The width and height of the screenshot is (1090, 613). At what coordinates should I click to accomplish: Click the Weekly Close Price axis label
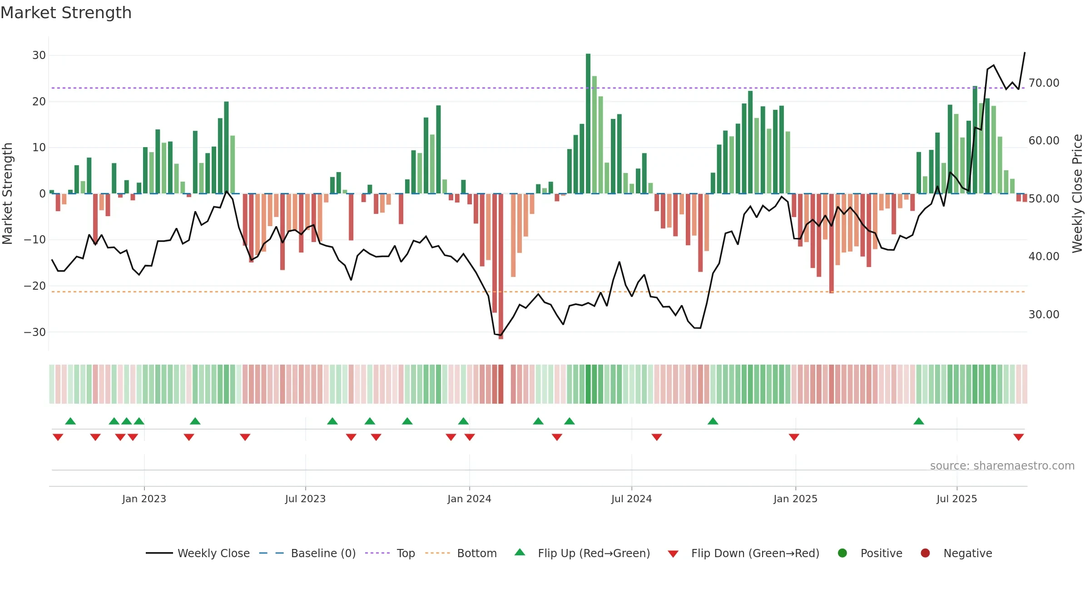click(x=1077, y=193)
